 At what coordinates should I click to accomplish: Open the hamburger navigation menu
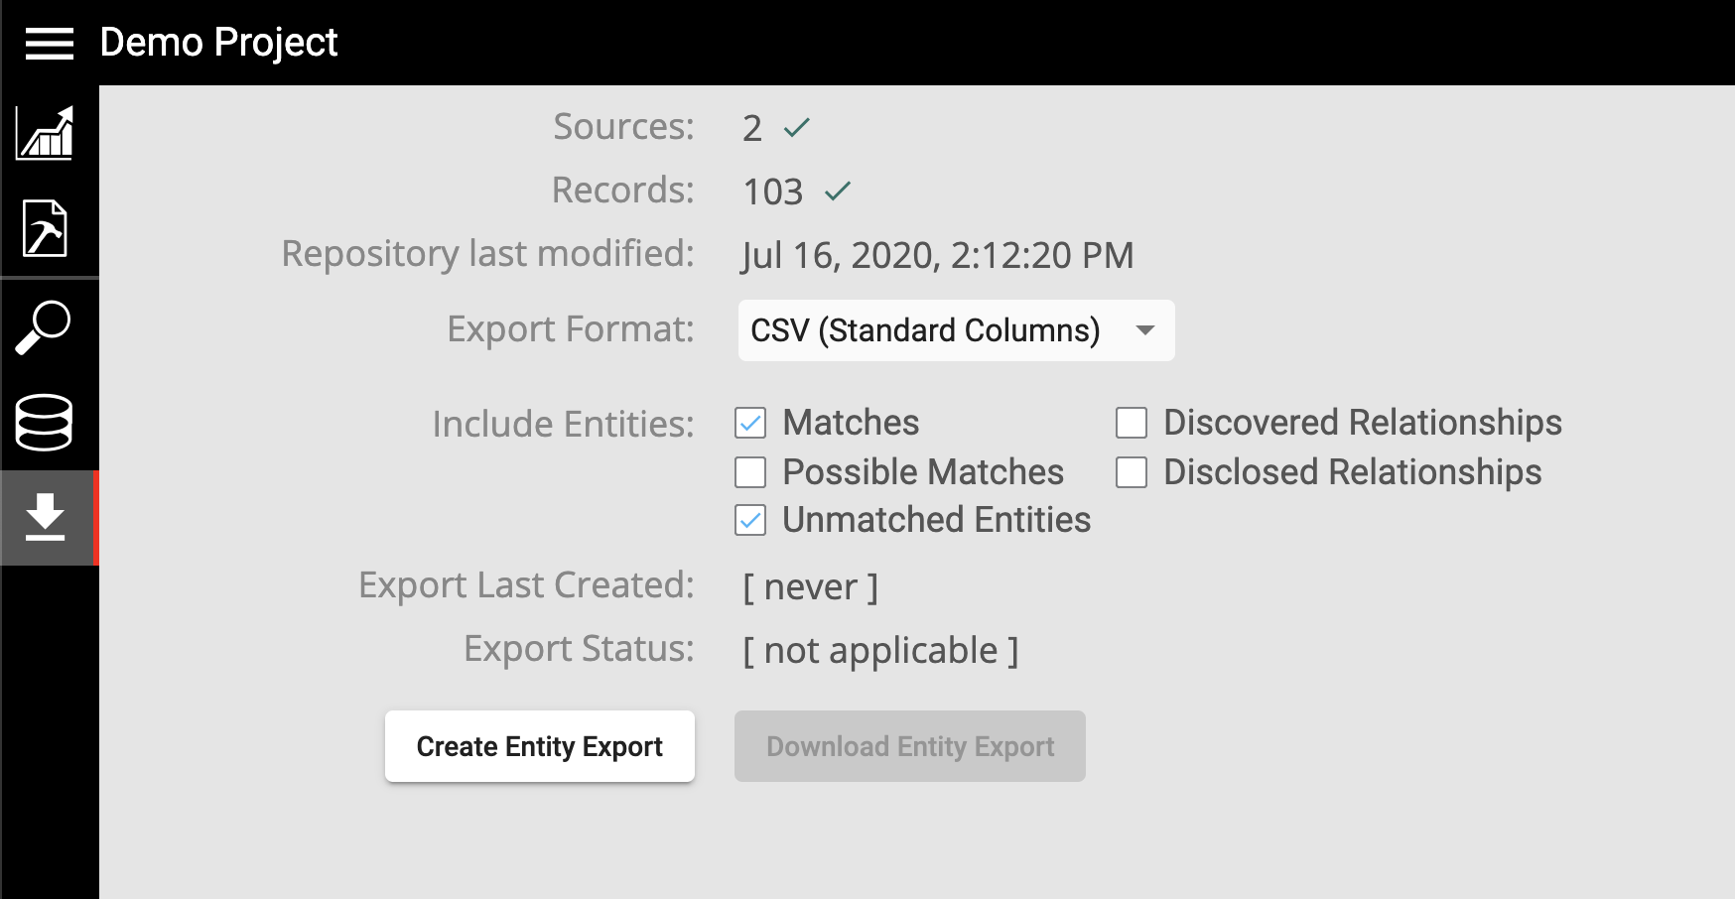coord(49,44)
